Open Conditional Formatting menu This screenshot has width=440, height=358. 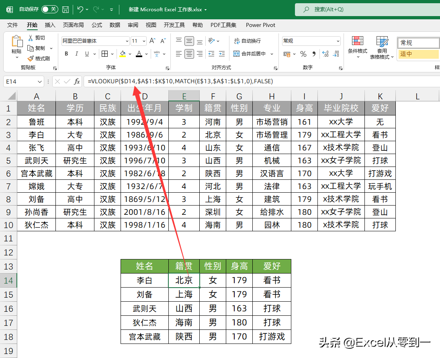[358, 47]
